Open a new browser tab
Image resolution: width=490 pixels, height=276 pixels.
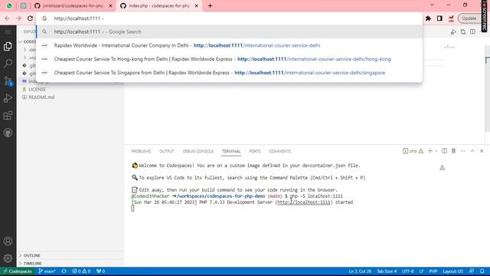pyautogui.click(x=210, y=5)
